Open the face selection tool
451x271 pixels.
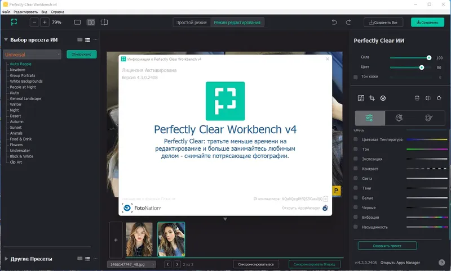coord(383,98)
